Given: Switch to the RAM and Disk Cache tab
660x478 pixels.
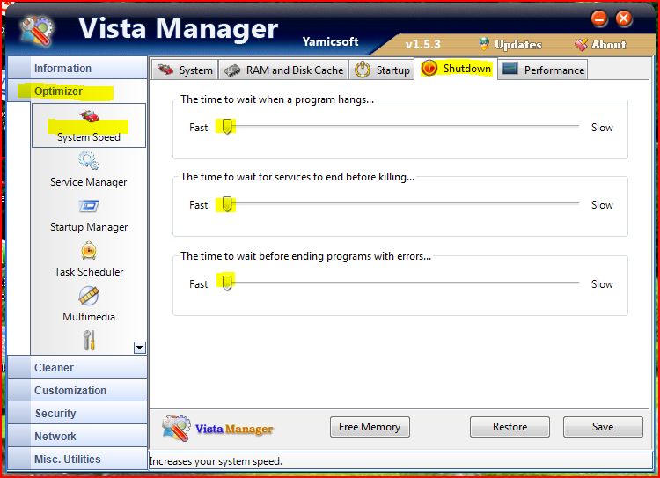Looking at the screenshot, I should tap(283, 70).
